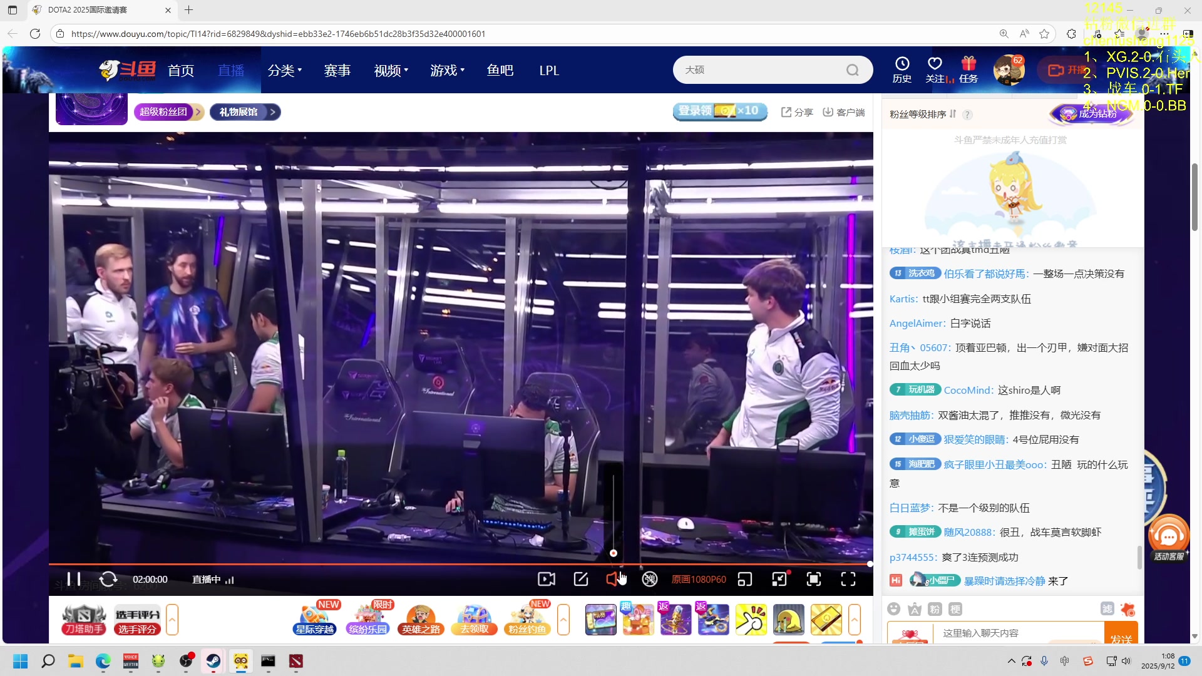Image resolution: width=1202 pixels, height=676 pixels.
Task: Expand the 分类 category dropdown
Action: pyautogui.click(x=285, y=71)
